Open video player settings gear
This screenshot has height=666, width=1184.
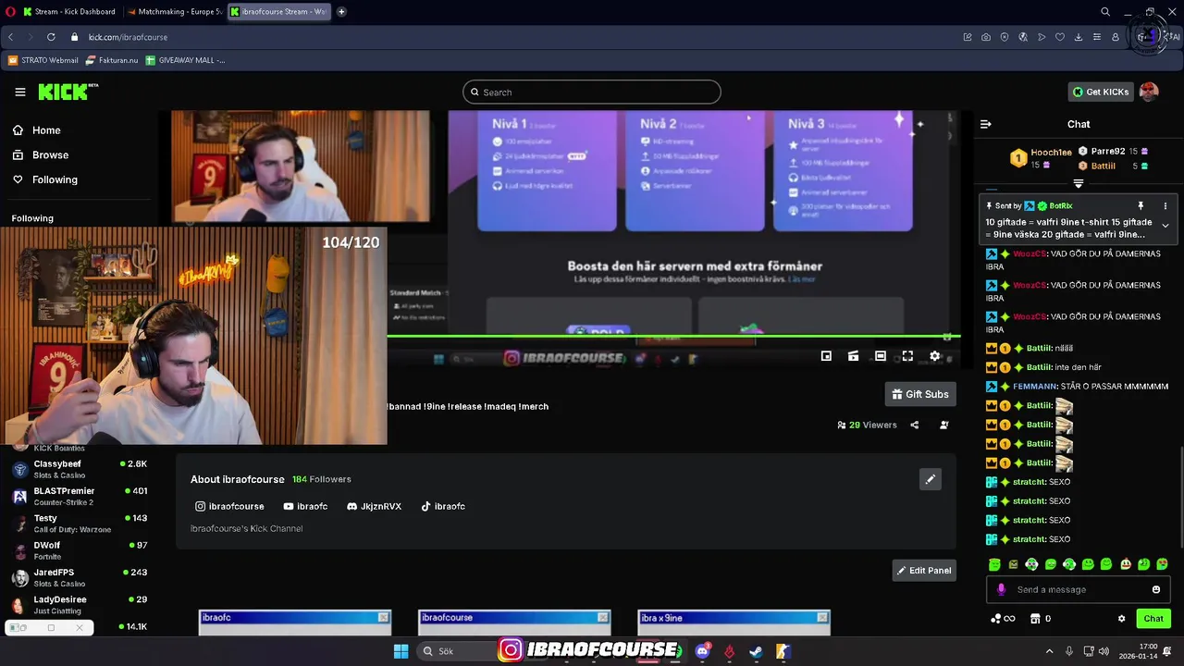[x=934, y=356]
